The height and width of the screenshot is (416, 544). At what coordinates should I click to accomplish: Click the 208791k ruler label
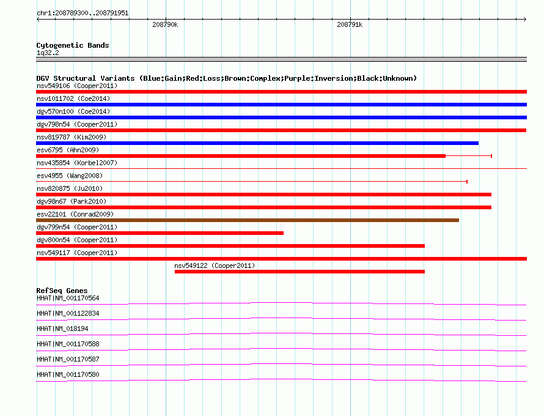click(x=350, y=24)
